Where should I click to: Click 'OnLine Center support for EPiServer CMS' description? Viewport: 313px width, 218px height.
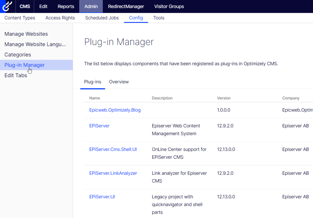coord(179,153)
